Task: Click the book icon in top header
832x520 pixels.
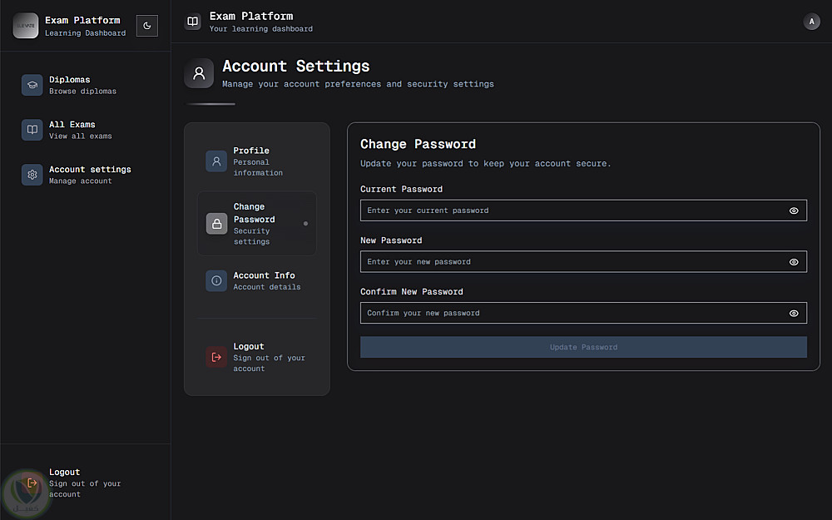Action: [x=193, y=22]
